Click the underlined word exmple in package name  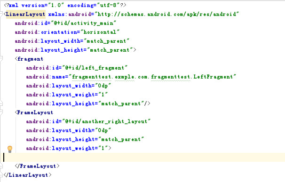(125, 77)
